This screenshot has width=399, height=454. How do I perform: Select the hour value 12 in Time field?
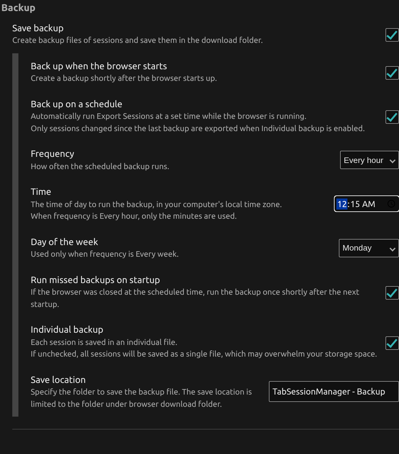click(x=342, y=204)
